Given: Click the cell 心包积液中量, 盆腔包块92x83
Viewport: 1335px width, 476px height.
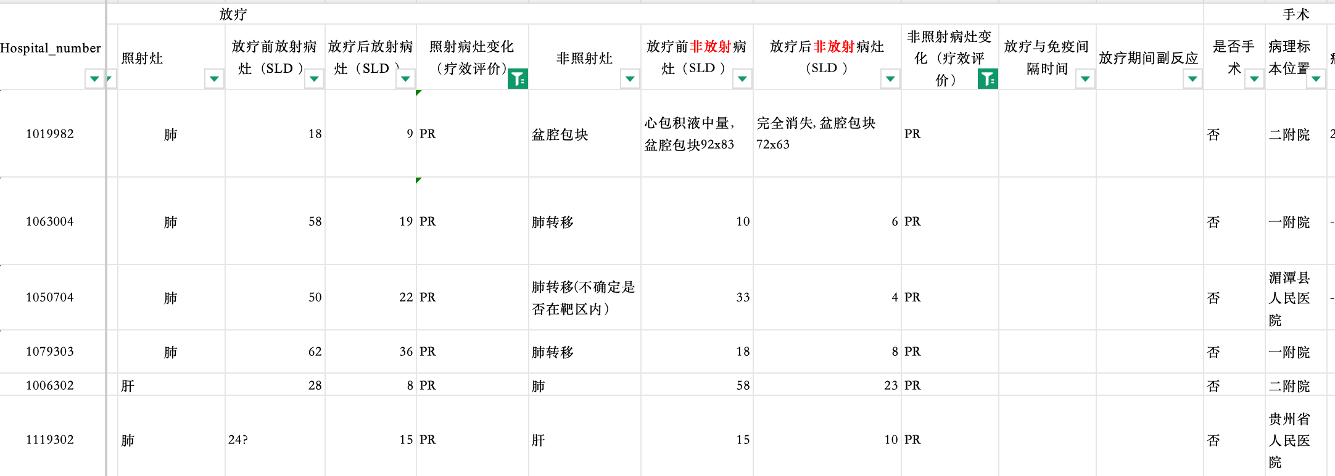Looking at the screenshot, I should pyautogui.click(x=696, y=134).
